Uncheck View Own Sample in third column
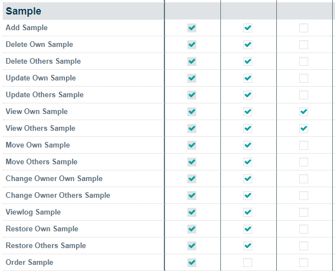Image resolution: width=335 pixels, height=271 pixels. point(304,112)
